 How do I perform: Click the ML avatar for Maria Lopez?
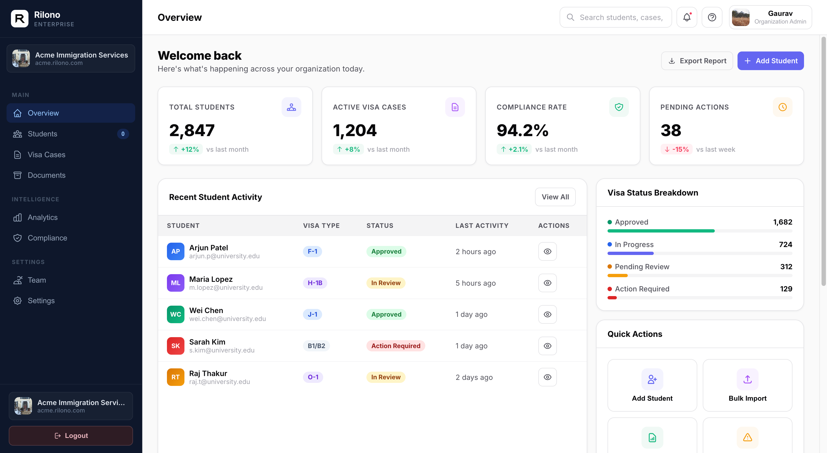176,283
